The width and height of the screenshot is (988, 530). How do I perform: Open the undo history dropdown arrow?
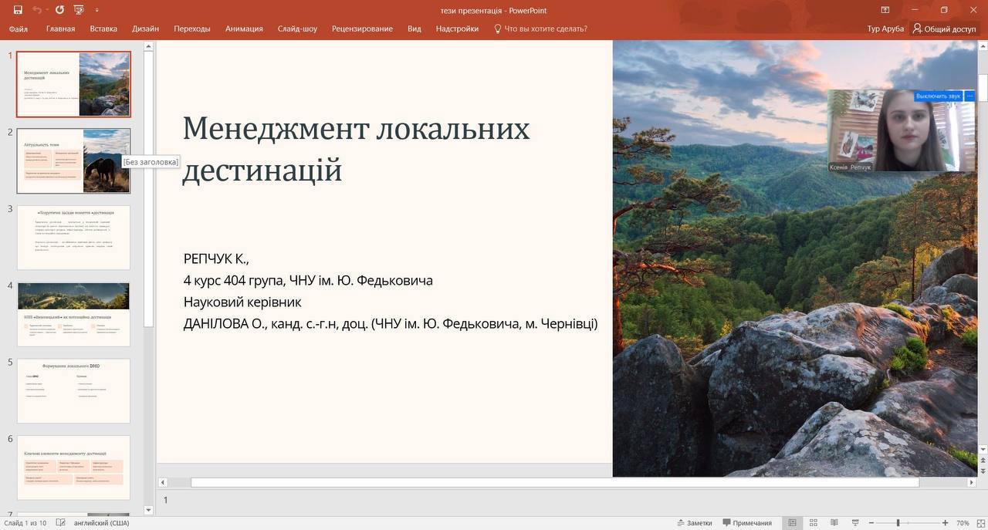click(47, 11)
